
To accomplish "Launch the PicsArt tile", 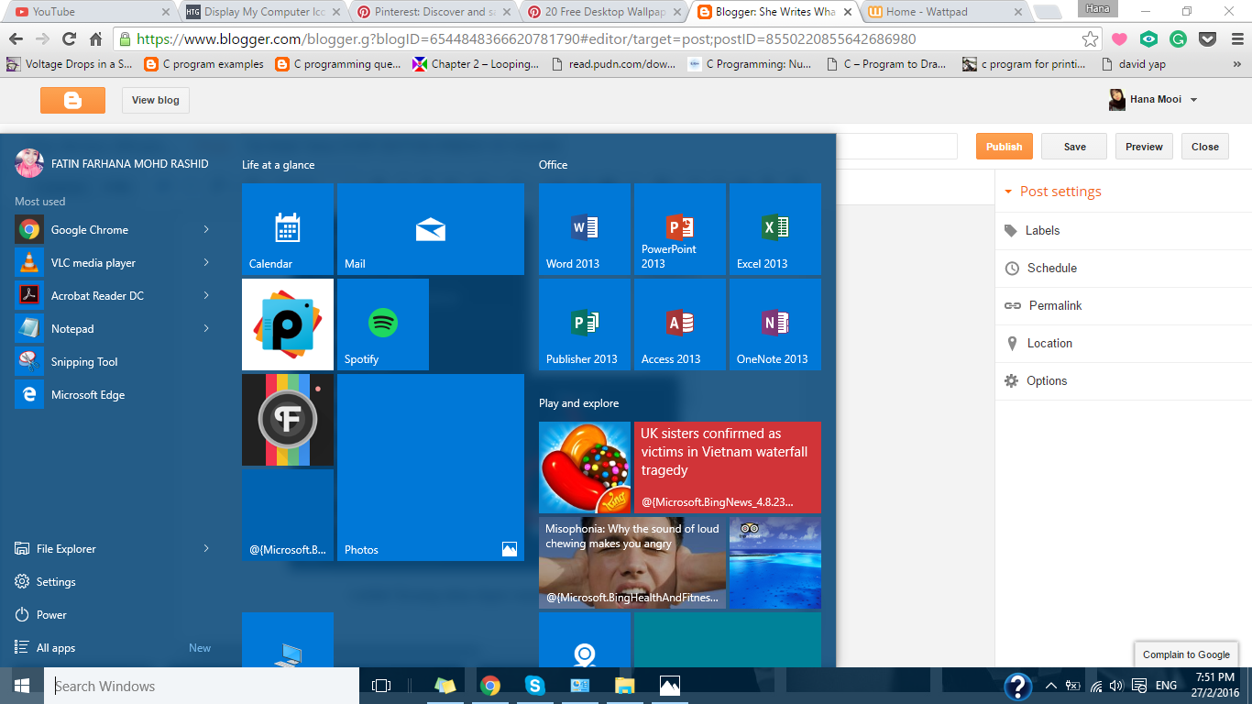I will [288, 324].
